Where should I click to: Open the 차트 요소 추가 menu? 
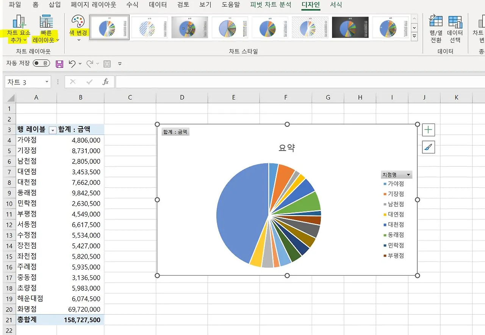click(19, 28)
